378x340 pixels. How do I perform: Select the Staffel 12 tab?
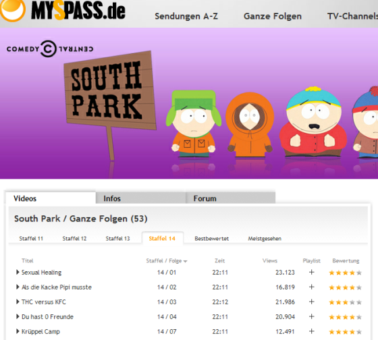74,239
